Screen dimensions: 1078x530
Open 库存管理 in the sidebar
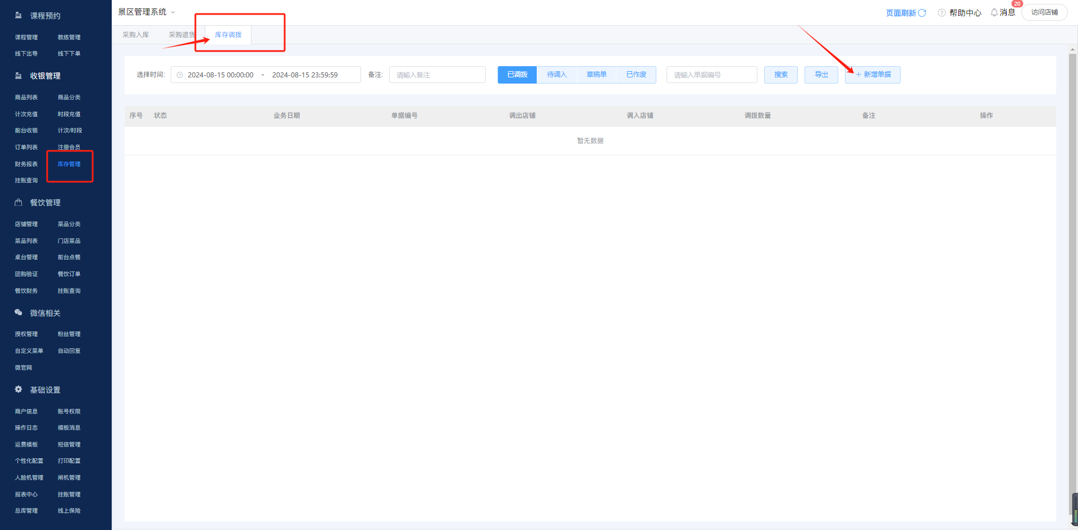(x=69, y=164)
